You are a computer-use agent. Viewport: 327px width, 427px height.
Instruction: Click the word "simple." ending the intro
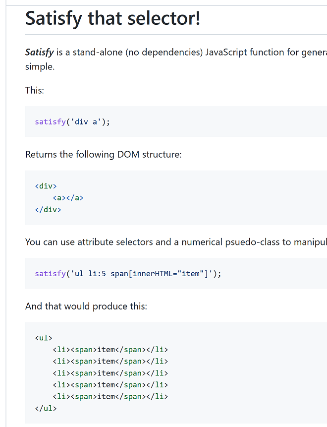pos(40,66)
